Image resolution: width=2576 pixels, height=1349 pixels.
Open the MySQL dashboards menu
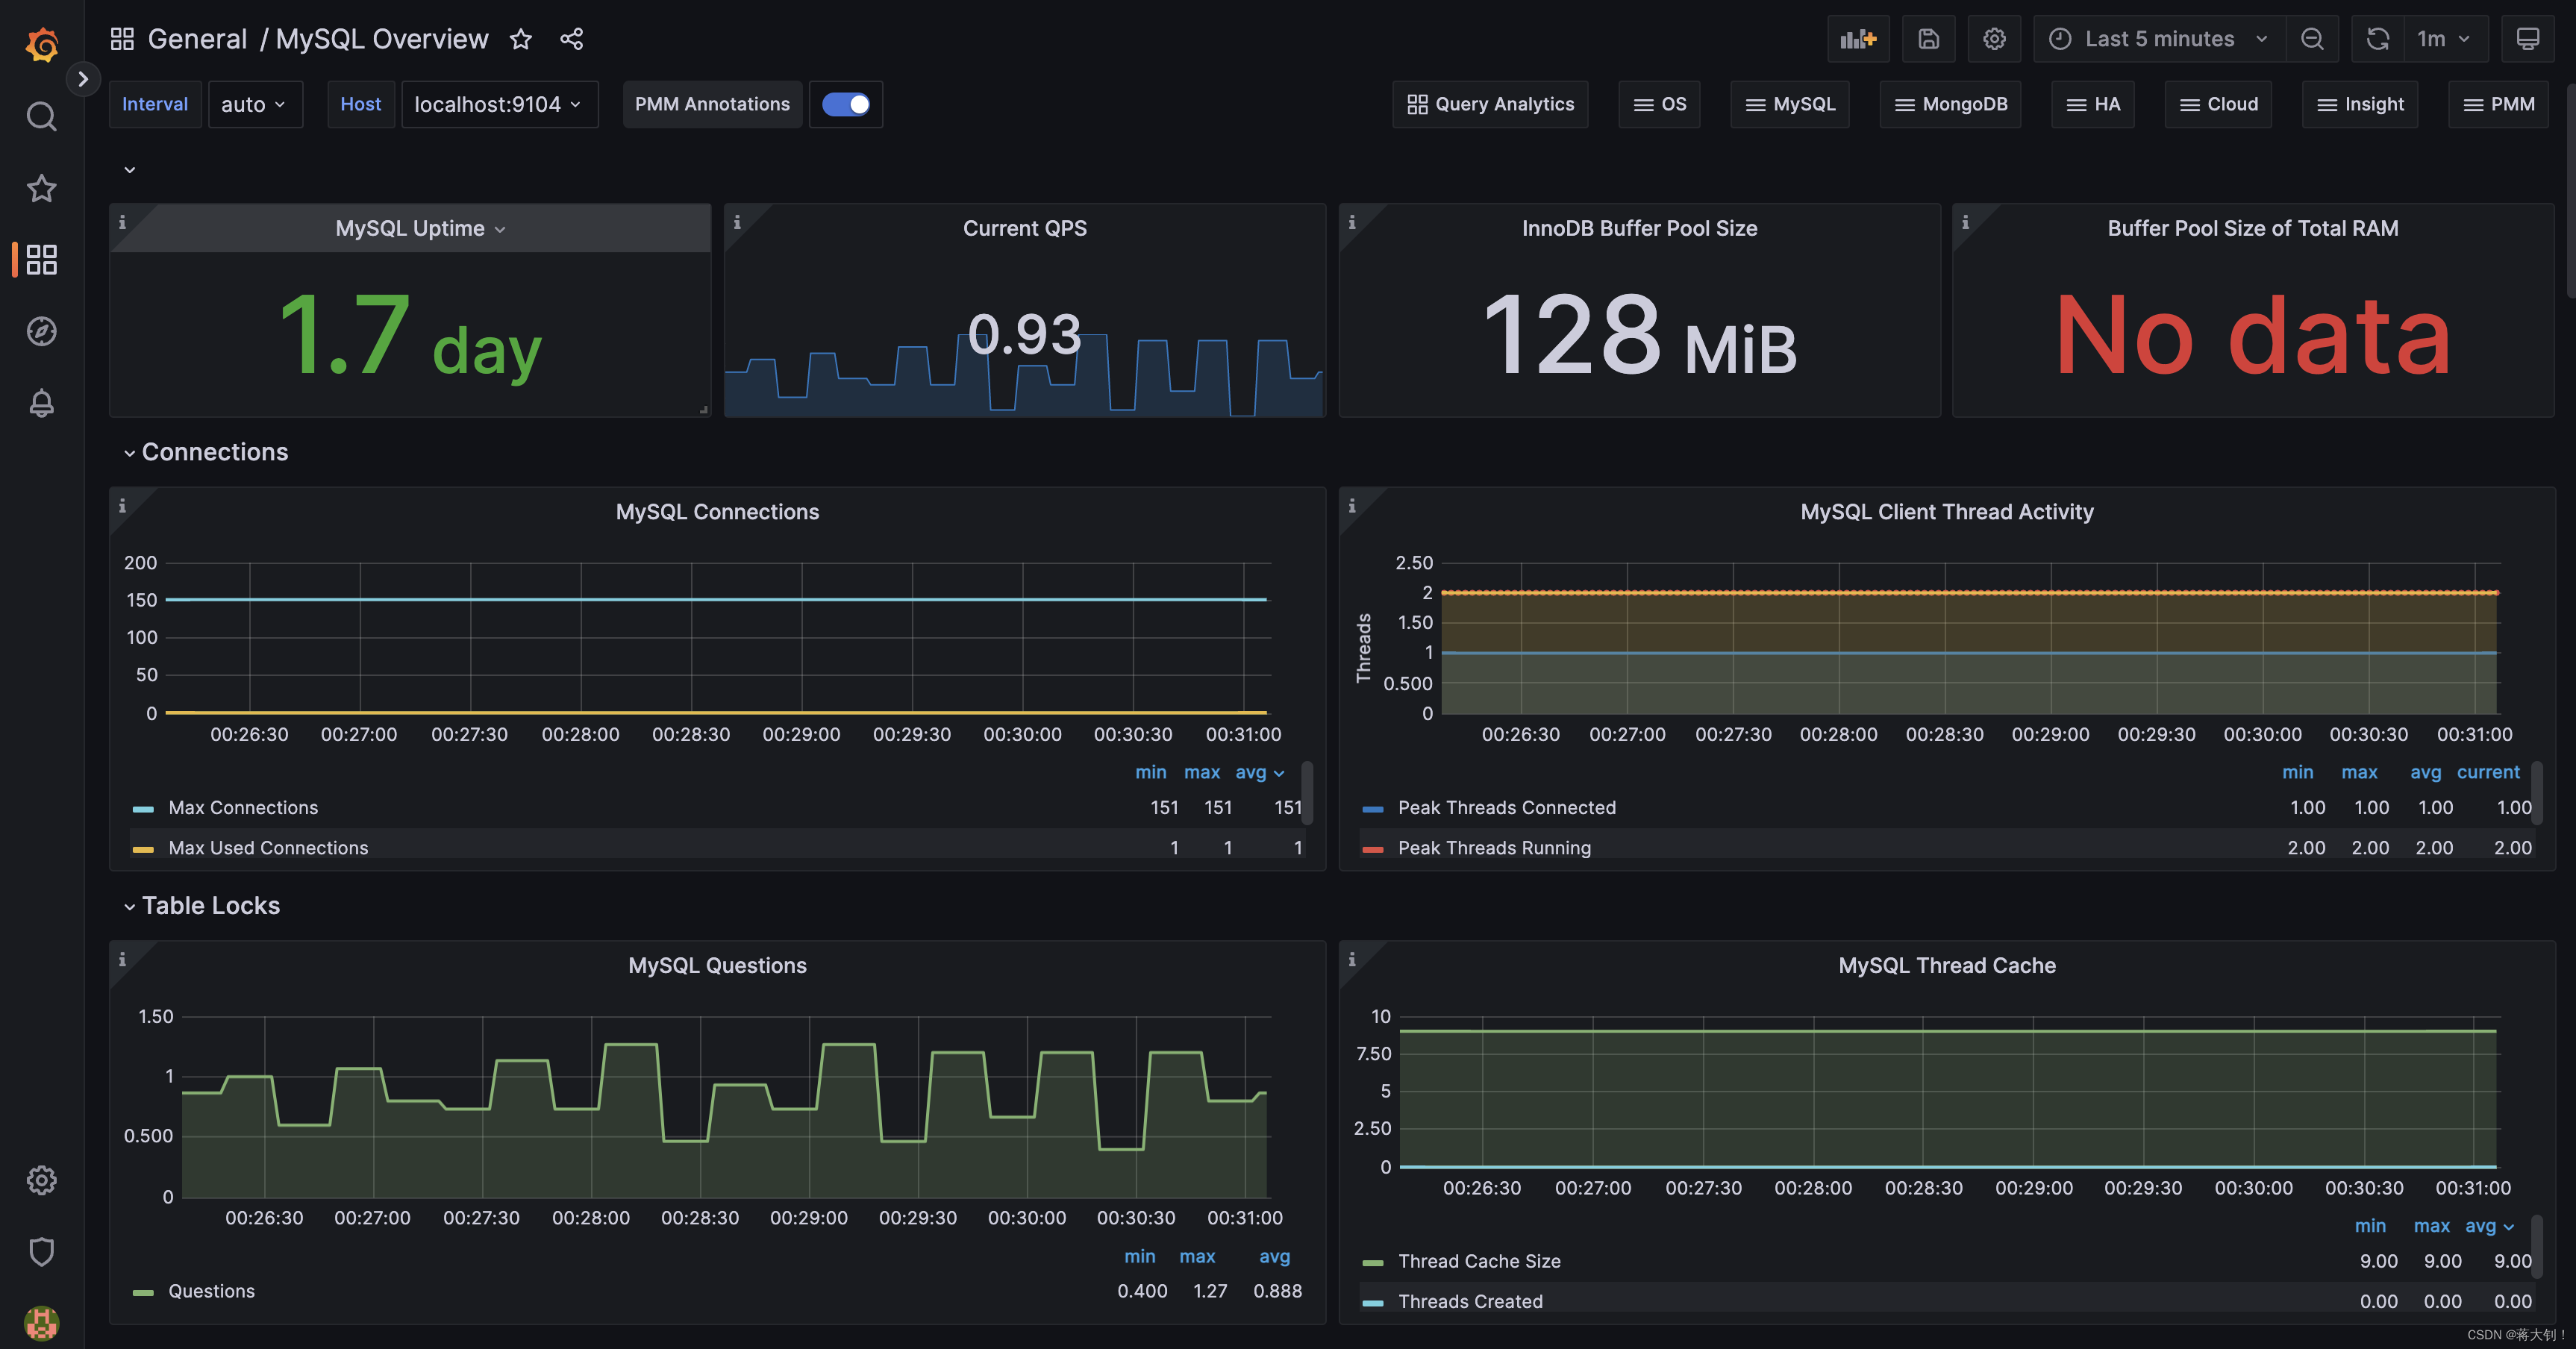click(1790, 104)
